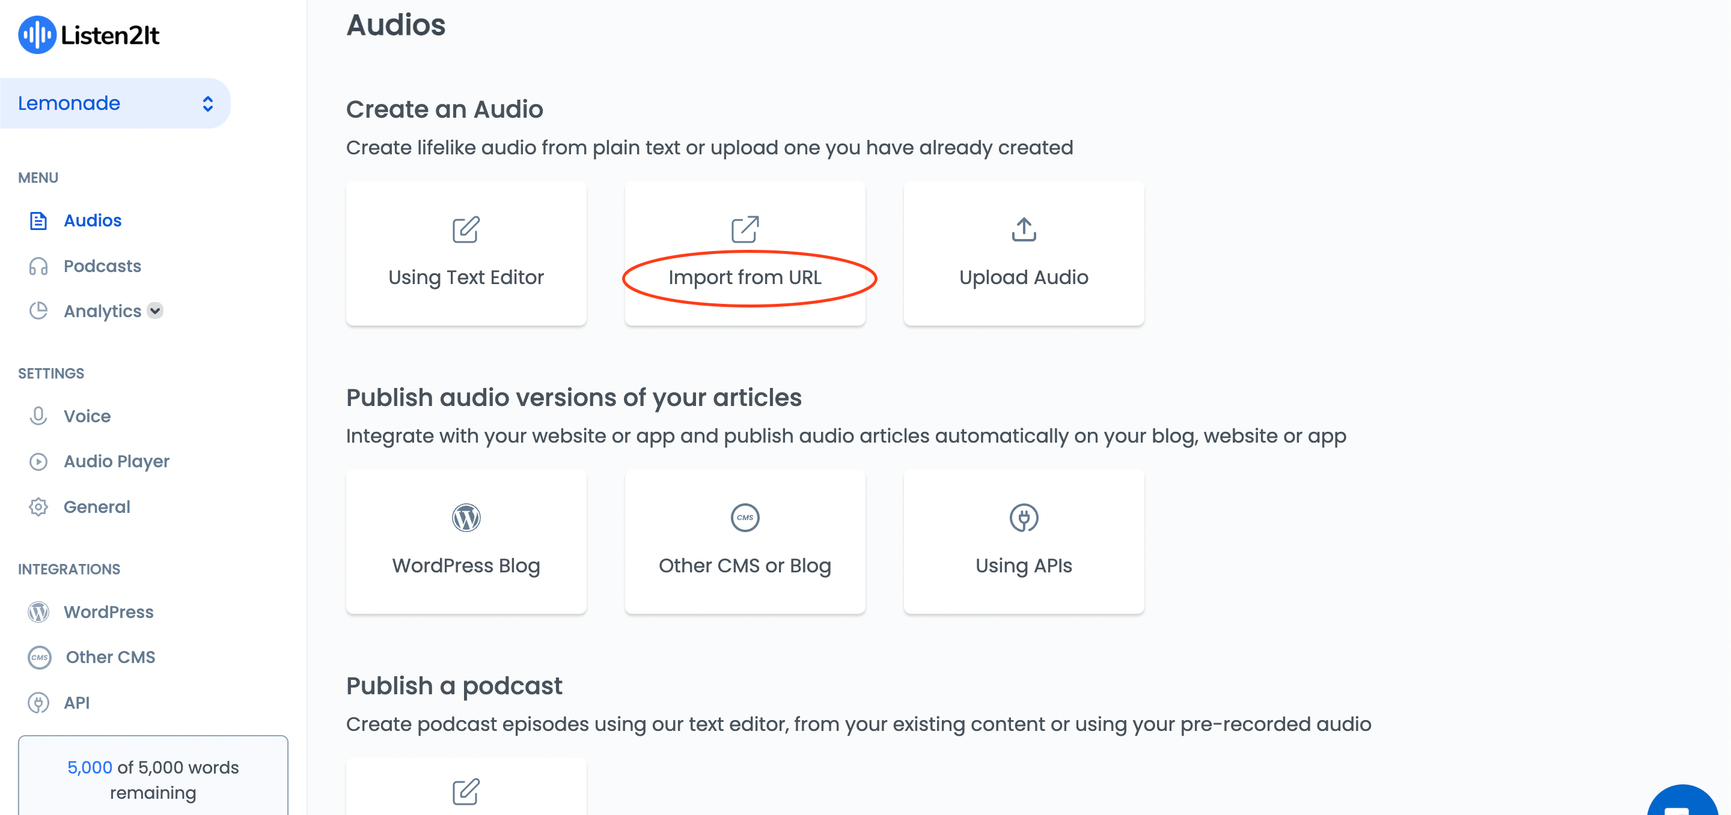Click the Text Editor pencil icon
Viewport: 1731px width, 815px height.
466,229
